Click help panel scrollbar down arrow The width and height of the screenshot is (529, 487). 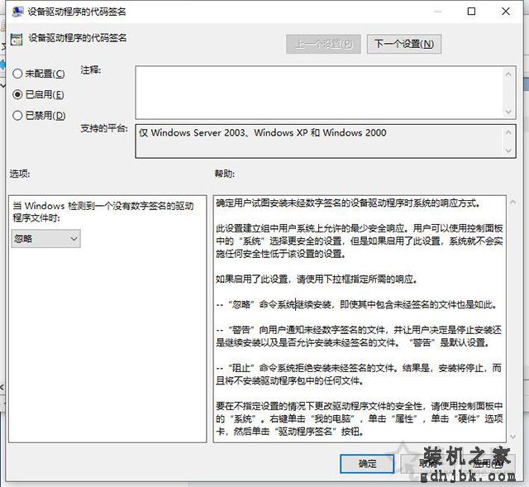512,437
